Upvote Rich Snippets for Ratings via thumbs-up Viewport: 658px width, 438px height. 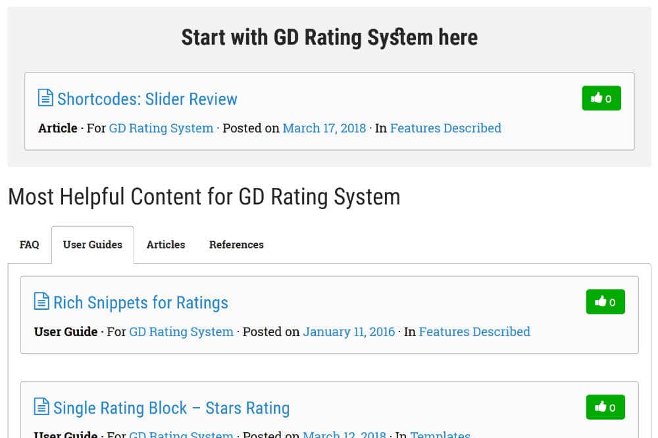click(x=605, y=302)
